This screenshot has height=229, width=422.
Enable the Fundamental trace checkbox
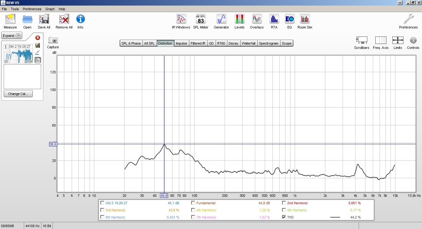(x=193, y=203)
